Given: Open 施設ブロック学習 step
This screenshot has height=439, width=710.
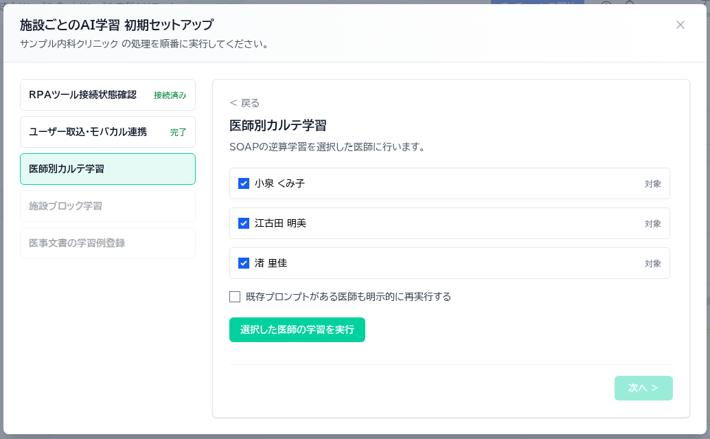Looking at the screenshot, I should pos(108,206).
